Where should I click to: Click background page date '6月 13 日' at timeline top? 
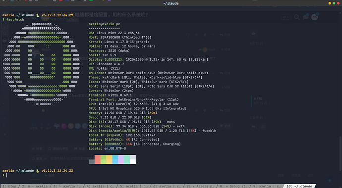pyautogui.click(x=256, y=44)
